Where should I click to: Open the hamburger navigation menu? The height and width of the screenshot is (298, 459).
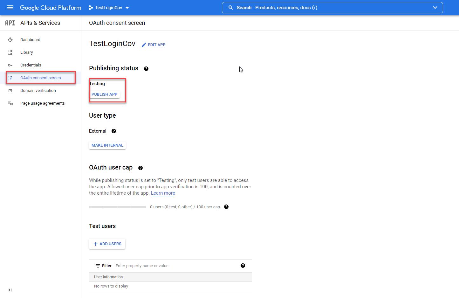10,8
